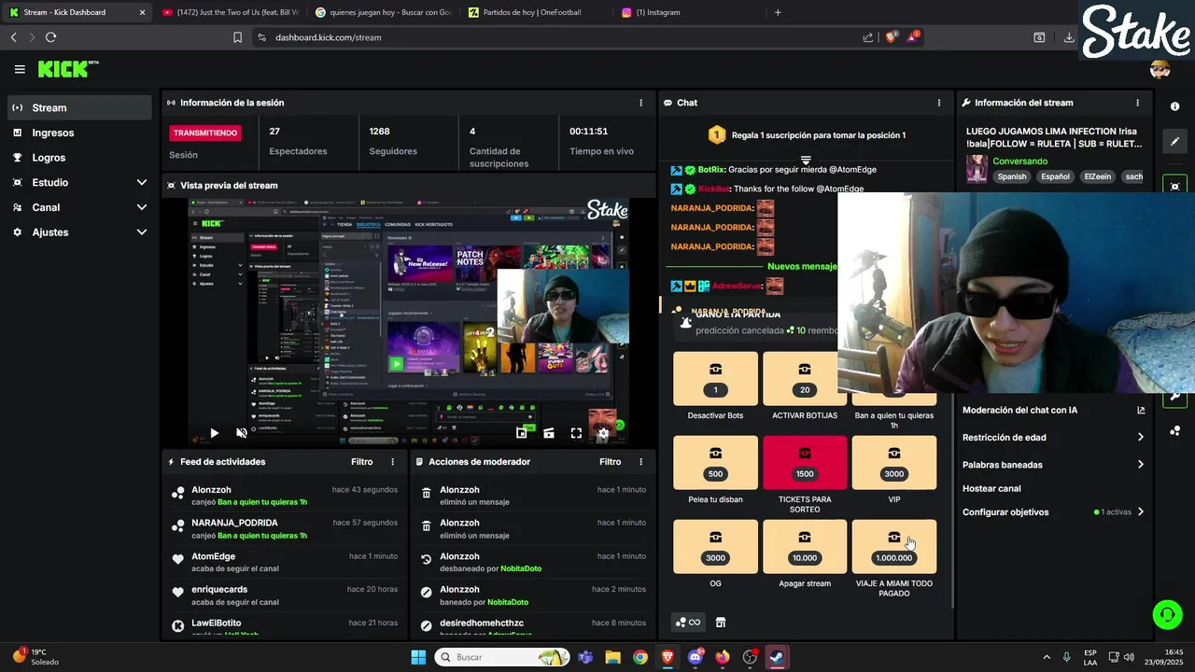Expand the Canal sidebar menu
Image resolution: width=1195 pixels, height=672 pixels.
79,207
